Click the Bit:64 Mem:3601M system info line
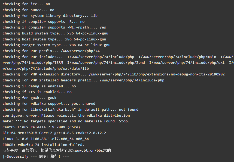 [x=54, y=133]
